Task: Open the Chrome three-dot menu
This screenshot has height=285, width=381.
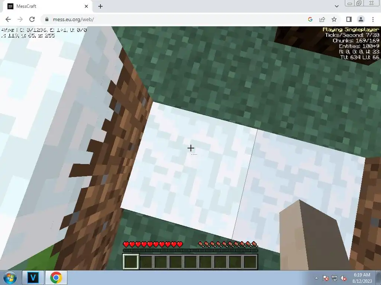Action: click(x=373, y=19)
